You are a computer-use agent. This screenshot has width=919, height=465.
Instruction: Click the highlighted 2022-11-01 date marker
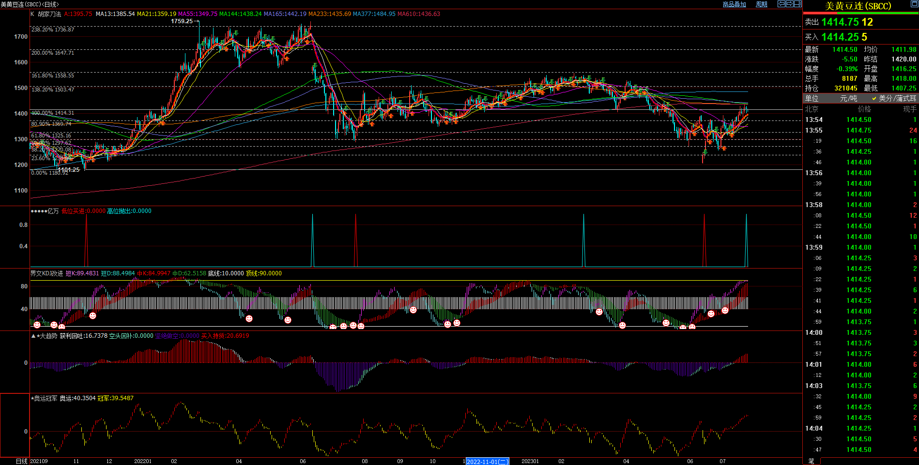tap(487, 462)
